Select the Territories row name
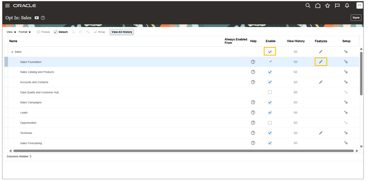Screen dimensions: 368x181 click(x=26, y=133)
